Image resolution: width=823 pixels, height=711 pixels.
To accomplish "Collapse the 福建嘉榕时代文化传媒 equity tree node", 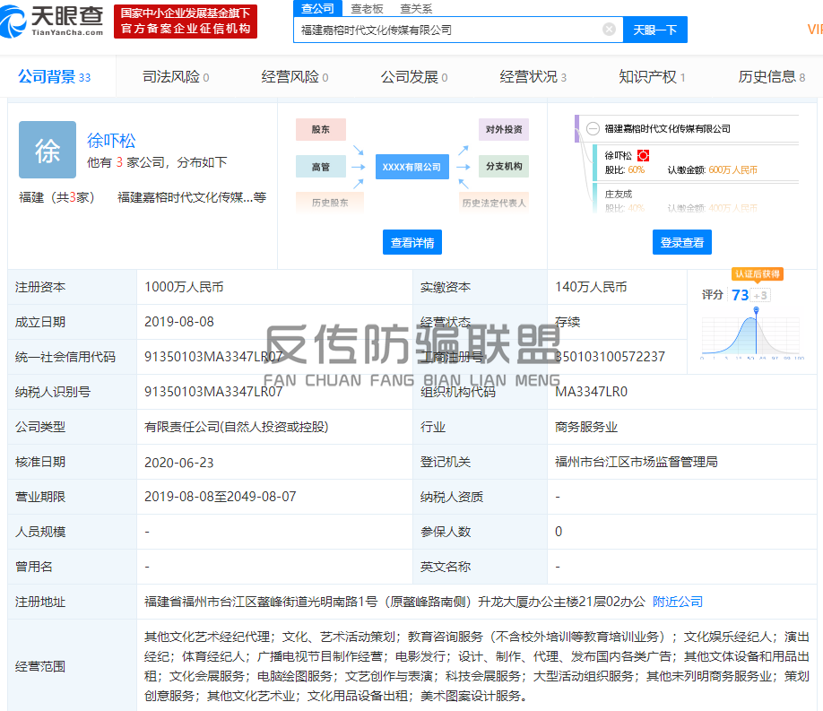I will 593,129.
